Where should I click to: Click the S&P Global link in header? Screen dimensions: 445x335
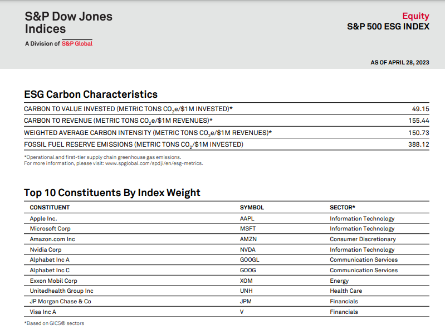[x=77, y=43]
